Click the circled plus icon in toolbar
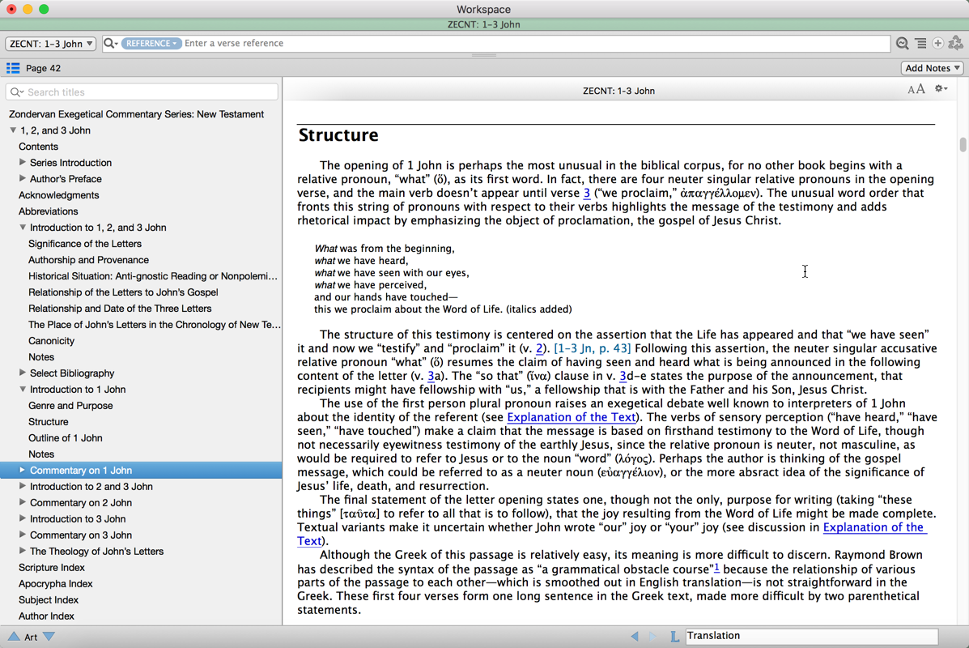The height and width of the screenshot is (648, 969). (937, 44)
